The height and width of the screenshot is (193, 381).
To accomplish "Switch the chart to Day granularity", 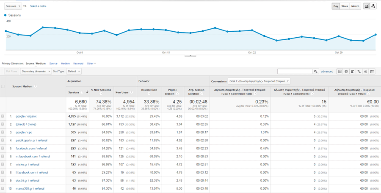I will tap(336, 6).
